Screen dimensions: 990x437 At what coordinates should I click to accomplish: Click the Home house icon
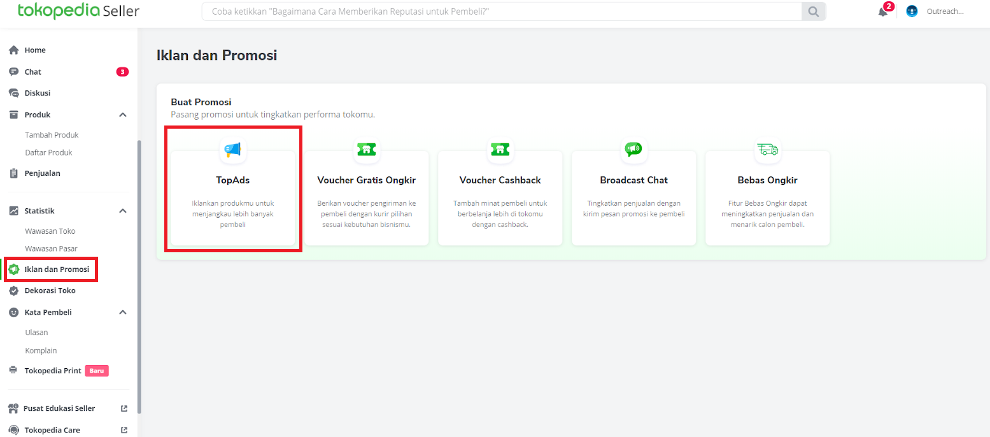(x=13, y=50)
